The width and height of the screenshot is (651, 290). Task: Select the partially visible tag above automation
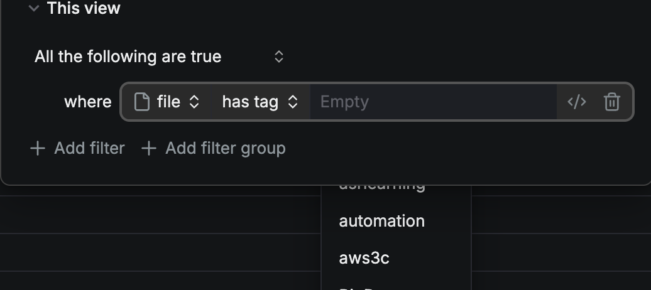point(381,188)
